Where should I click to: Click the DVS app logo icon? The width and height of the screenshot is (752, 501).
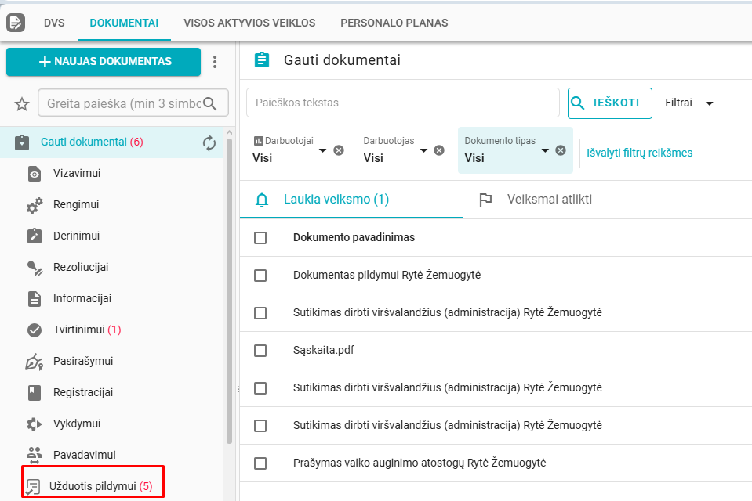(x=16, y=23)
